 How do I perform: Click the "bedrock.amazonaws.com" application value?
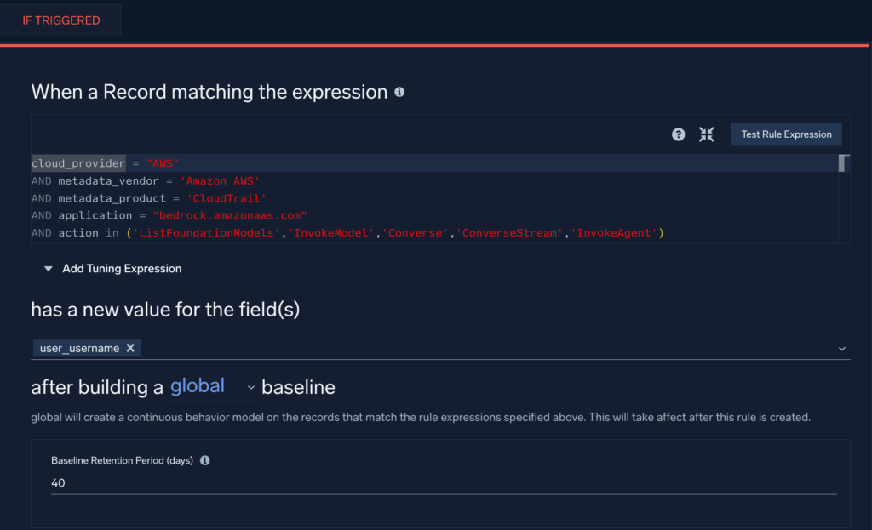[x=230, y=215]
